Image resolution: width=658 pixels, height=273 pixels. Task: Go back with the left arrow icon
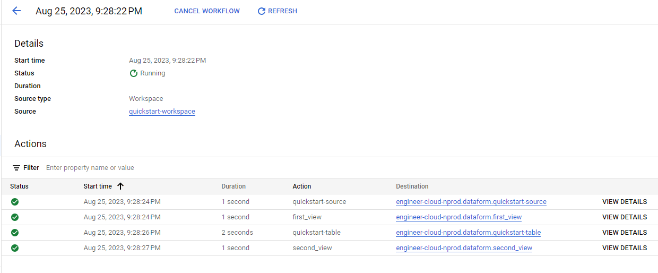pyautogui.click(x=16, y=11)
